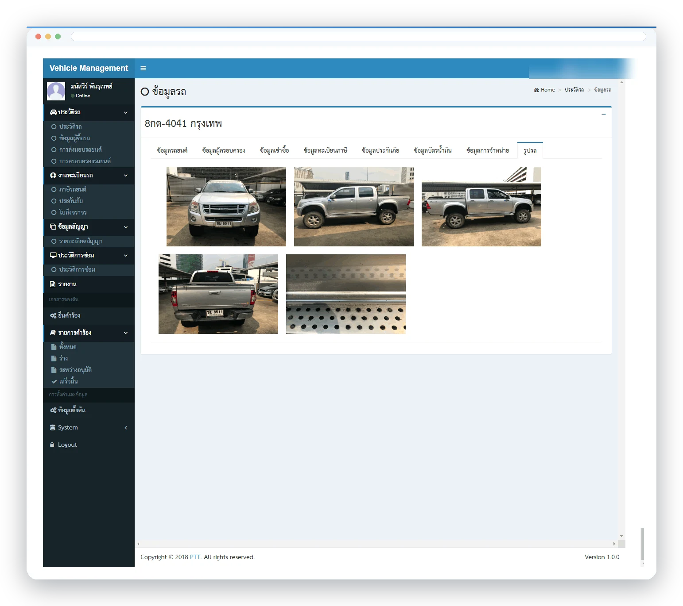Toggle the sidebar with the hamburger icon
The width and height of the screenshot is (683, 606).
pos(143,68)
